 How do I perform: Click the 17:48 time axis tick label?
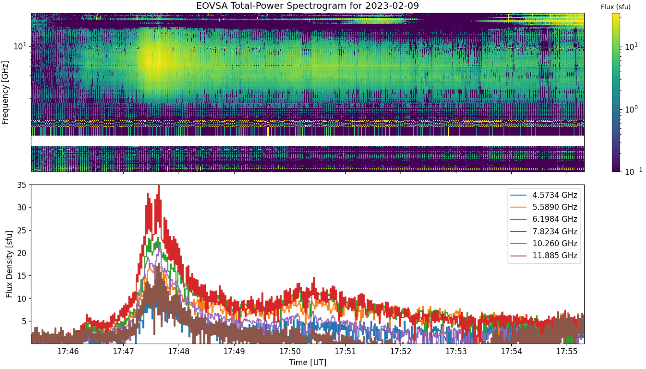179,351
